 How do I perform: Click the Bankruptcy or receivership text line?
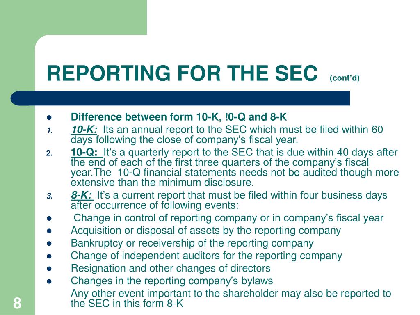pyautogui.click(x=192, y=243)
